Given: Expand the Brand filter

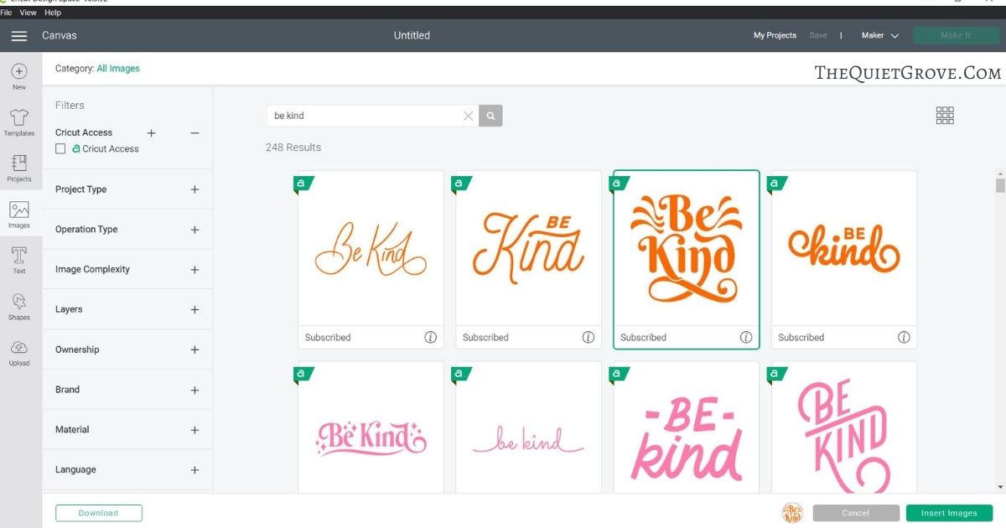Looking at the screenshot, I should [194, 391].
